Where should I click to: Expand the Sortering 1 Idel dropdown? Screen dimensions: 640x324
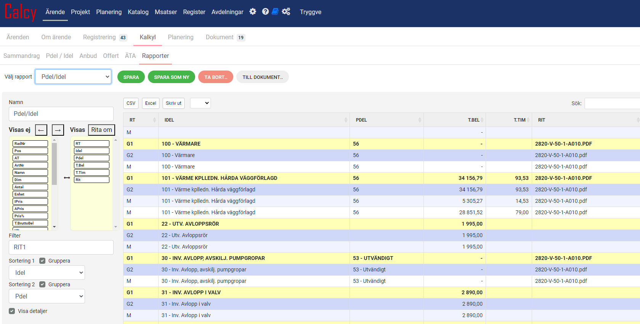tap(47, 273)
